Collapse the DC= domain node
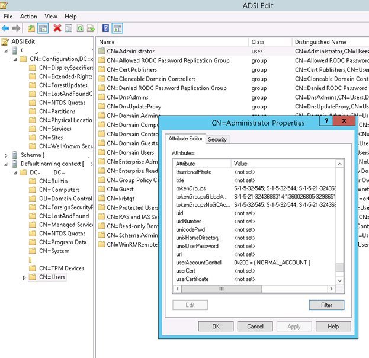The width and height of the screenshot is (369, 358). pyautogui.click(x=15, y=173)
